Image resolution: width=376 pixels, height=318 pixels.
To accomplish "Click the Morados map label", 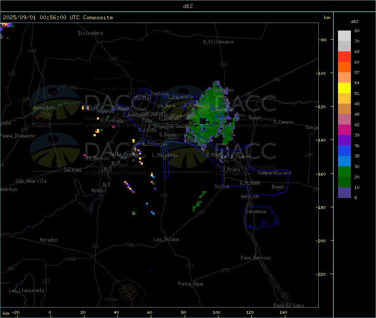I will (48, 240).
